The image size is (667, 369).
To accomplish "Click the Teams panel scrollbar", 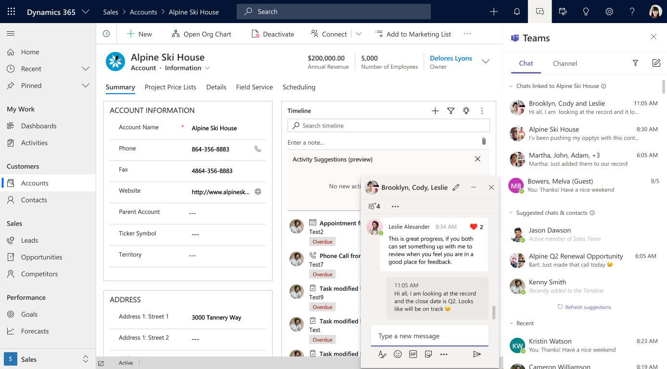I will [x=664, y=86].
